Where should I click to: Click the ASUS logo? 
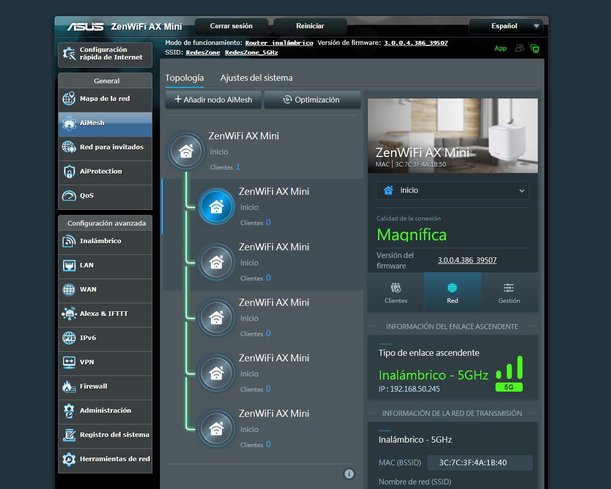(85, 26)
